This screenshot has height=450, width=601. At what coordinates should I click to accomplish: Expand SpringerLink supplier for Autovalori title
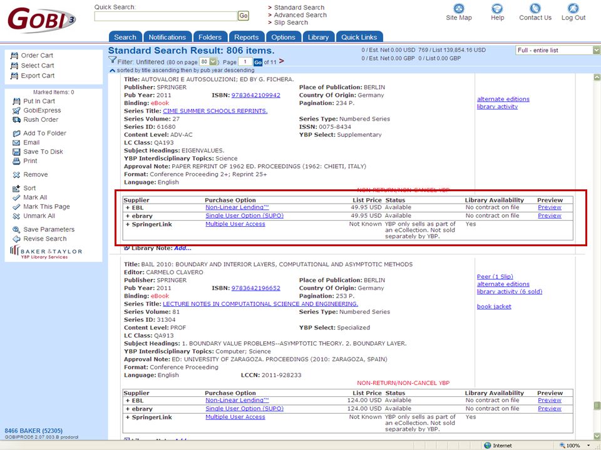pos(128,224)
